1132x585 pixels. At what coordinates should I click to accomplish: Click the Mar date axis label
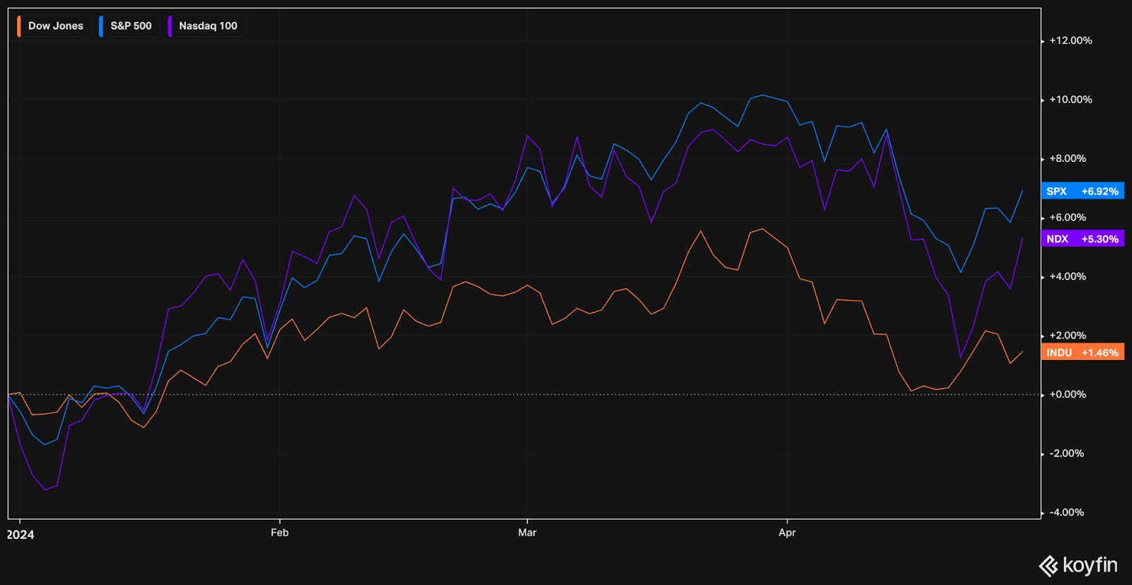[527, 533]
